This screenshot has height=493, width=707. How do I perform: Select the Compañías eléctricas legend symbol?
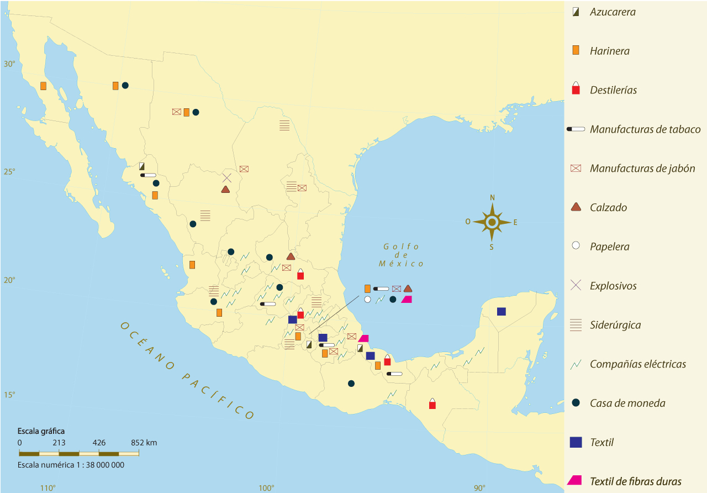576,364
